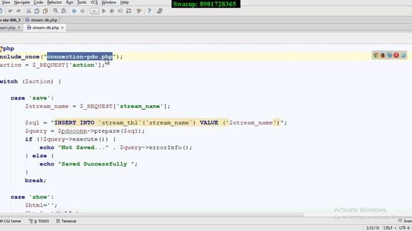
Task: Click the Paste icon in toolbar
Action: point(46,11)
